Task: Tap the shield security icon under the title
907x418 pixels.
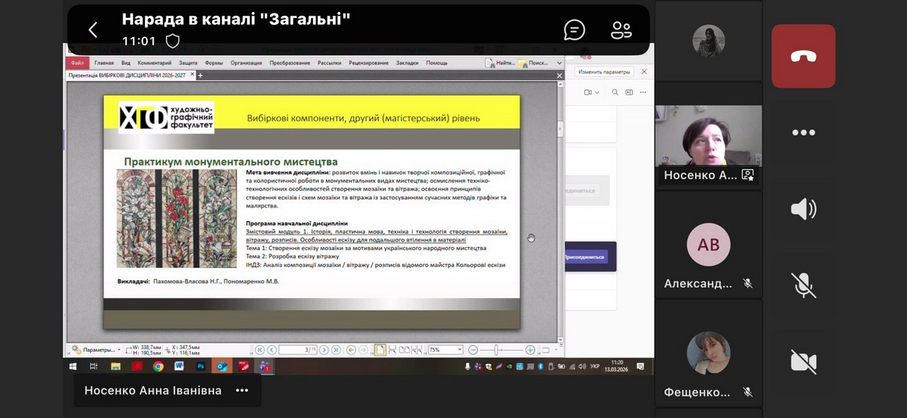Action: tap(172, 41)
